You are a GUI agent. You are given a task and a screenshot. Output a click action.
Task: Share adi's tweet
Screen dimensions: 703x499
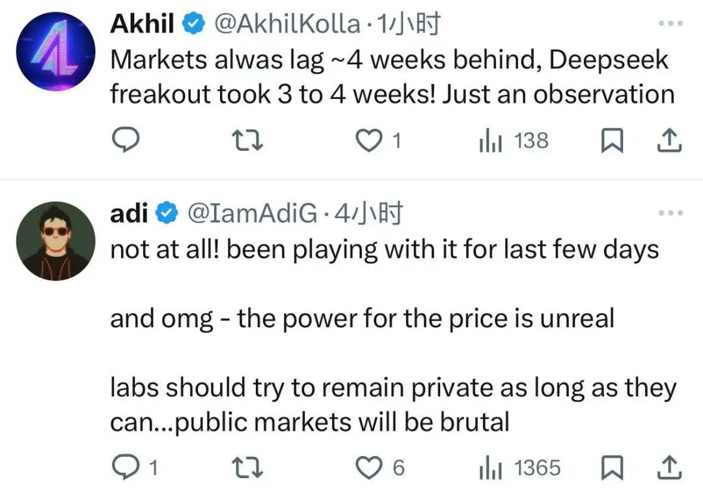[x=671, y=467]
